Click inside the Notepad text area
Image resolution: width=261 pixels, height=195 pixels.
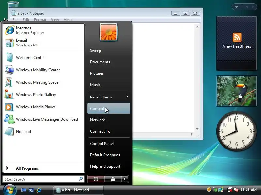tap(163, 78)
